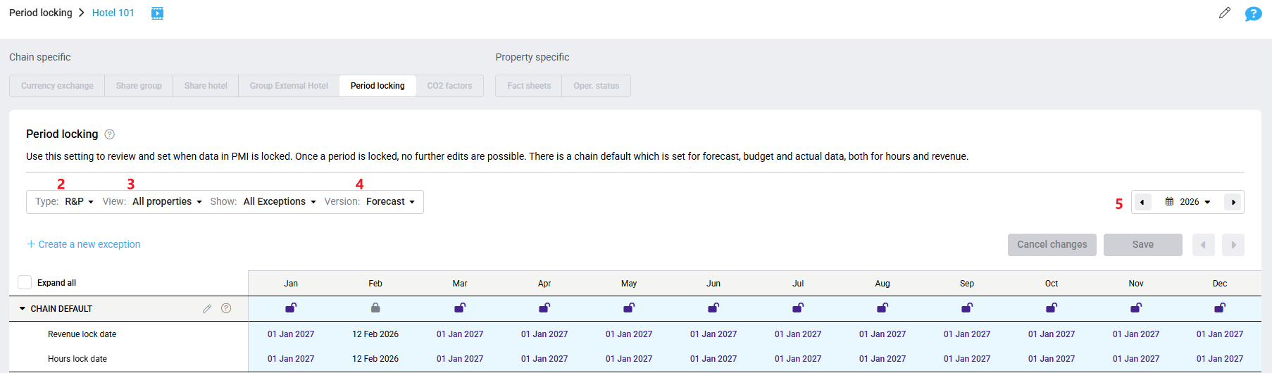The height and width of the screenshot is (373, 1272).
Task: Toggle the Dec period lock icon
Action: pyautogui.click(x=1220, y=308)
